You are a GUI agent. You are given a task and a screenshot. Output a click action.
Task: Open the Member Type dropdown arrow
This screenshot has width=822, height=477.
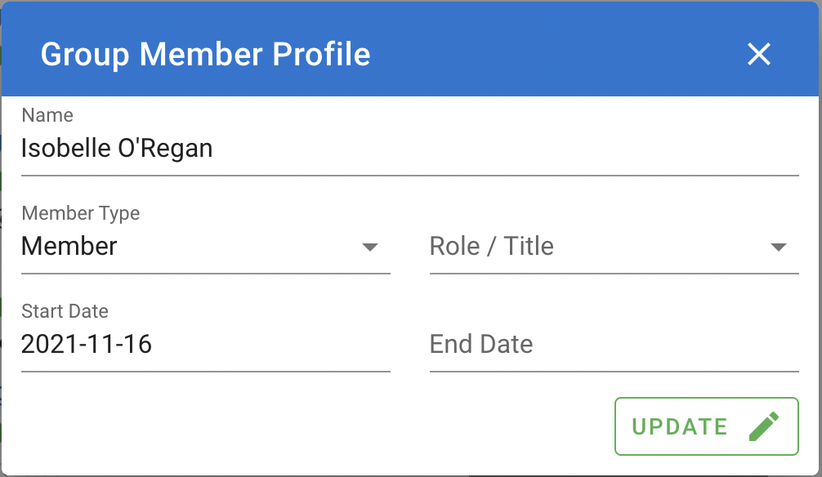tap(370, 247)
